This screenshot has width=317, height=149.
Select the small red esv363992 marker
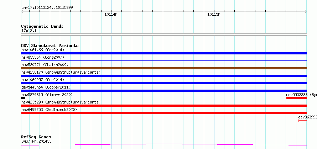click(303, 121)
